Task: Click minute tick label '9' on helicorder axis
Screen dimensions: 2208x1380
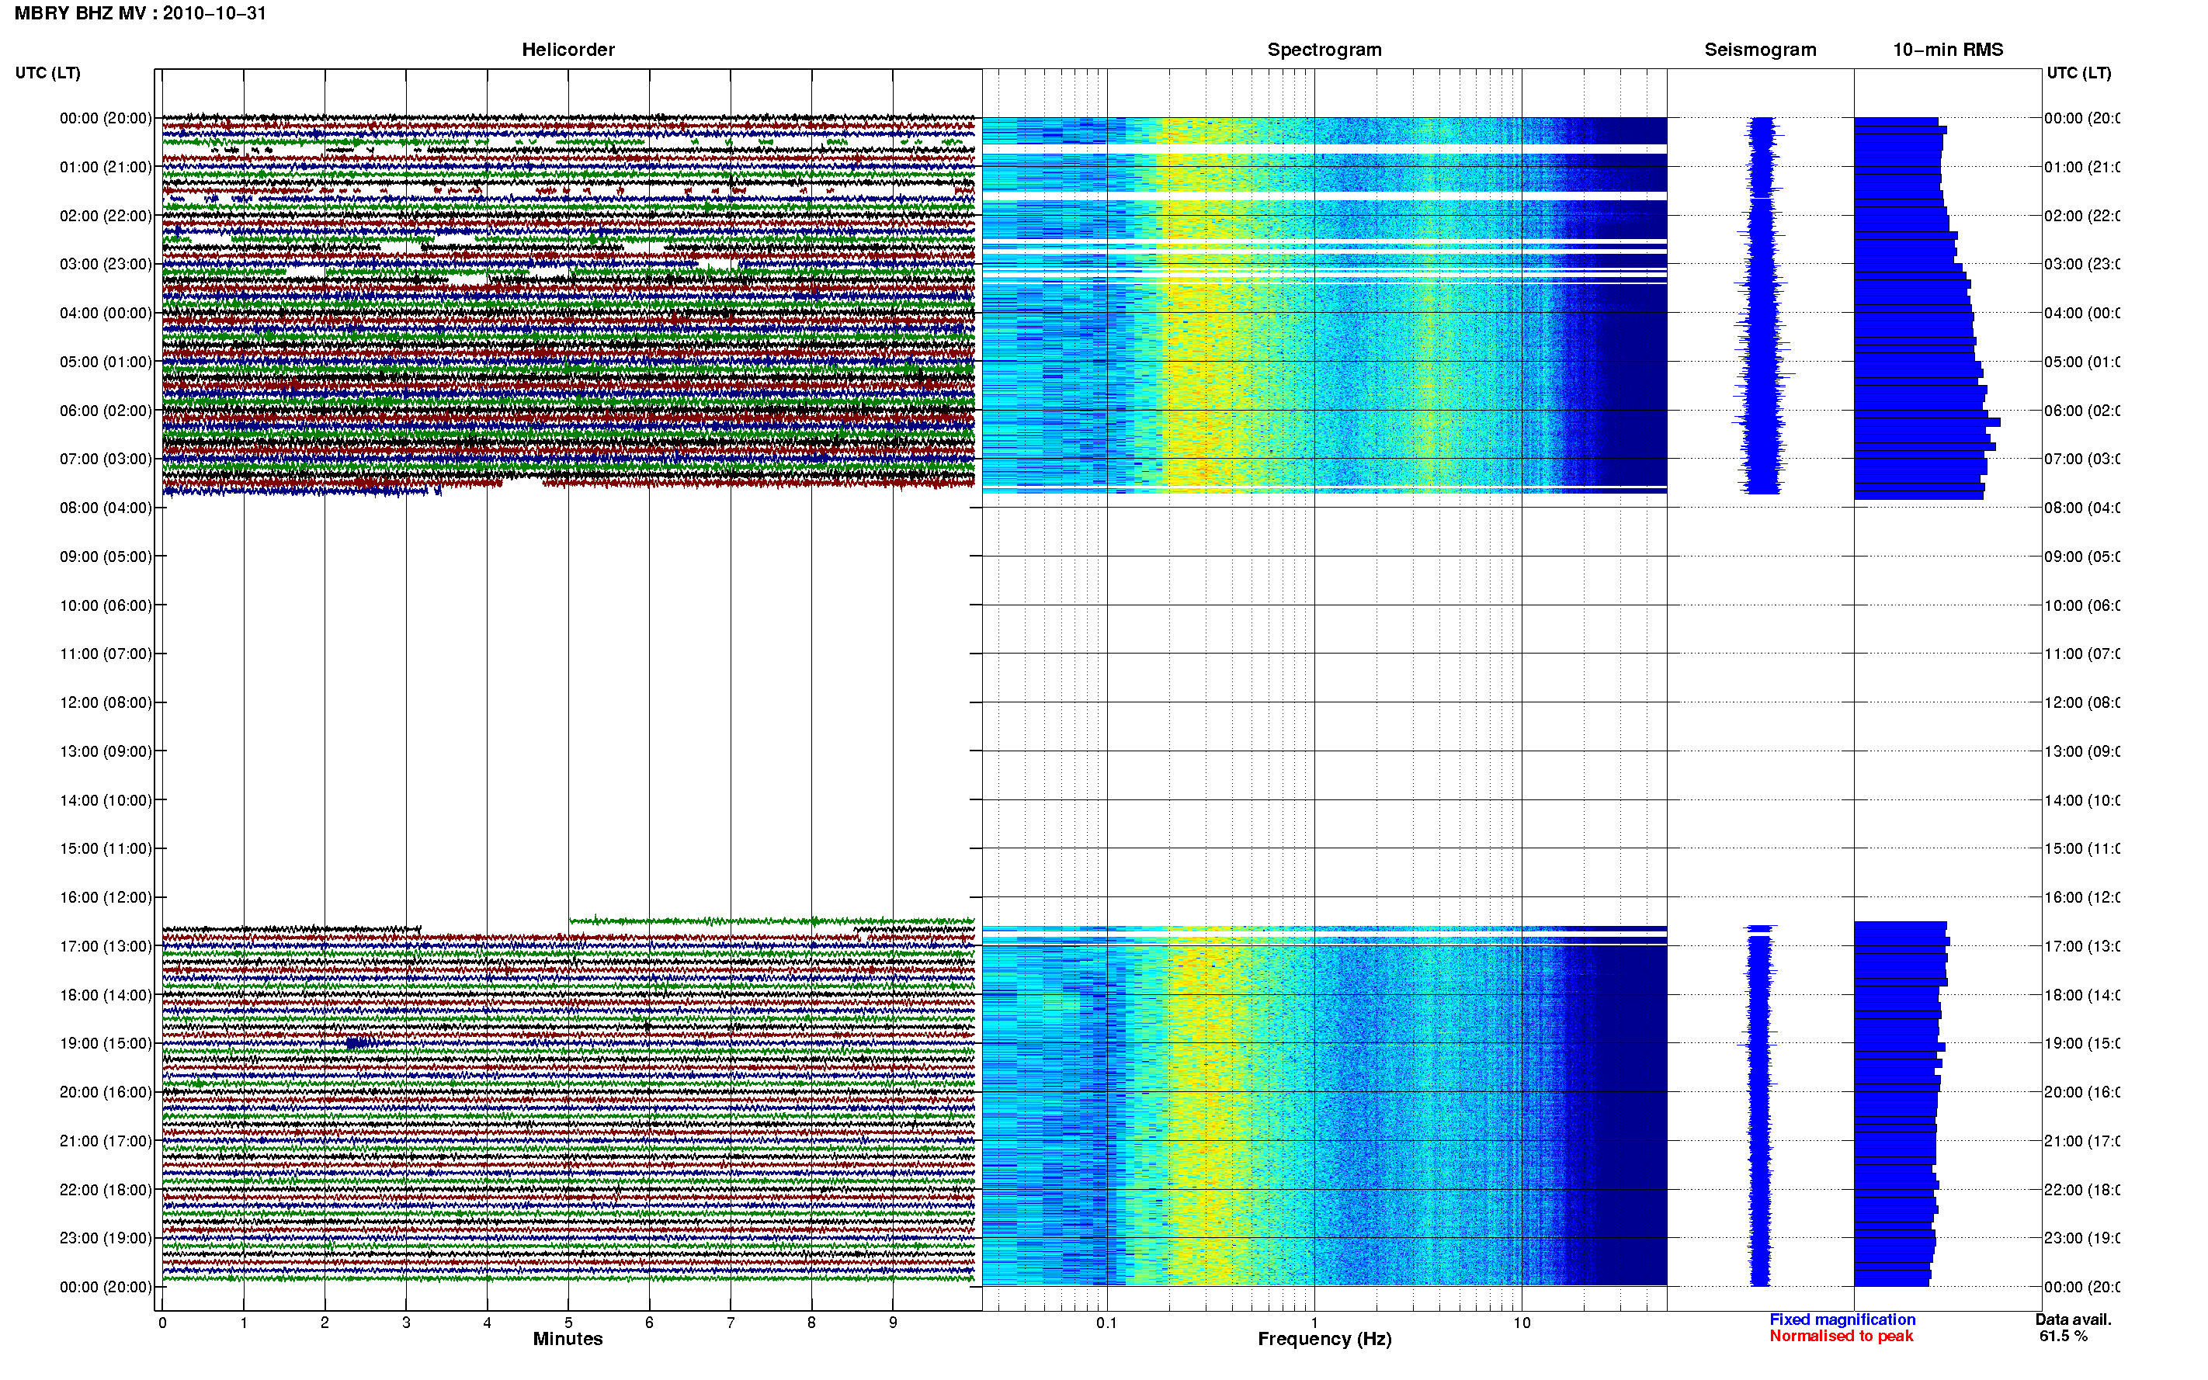Action: (x=893, y=1323)
